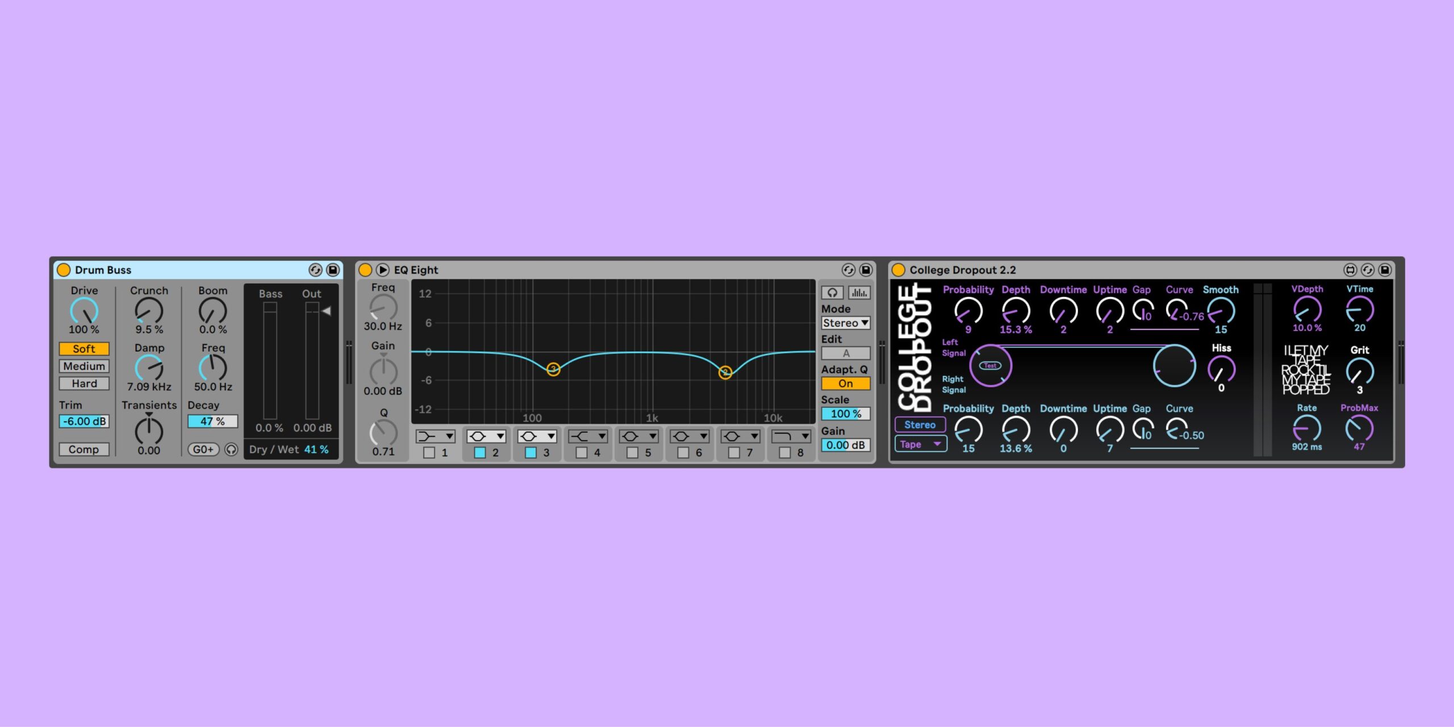
Task: Unfold EQ Eight display with triangle button
Action: [382, 270]
